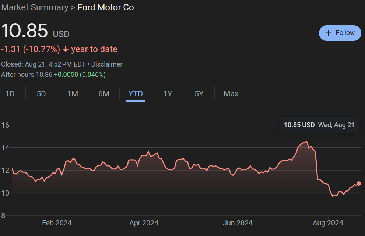Click the -1.31 (-10.77%) change text
This screenshot has height=236, width=365.
(31, 50)
